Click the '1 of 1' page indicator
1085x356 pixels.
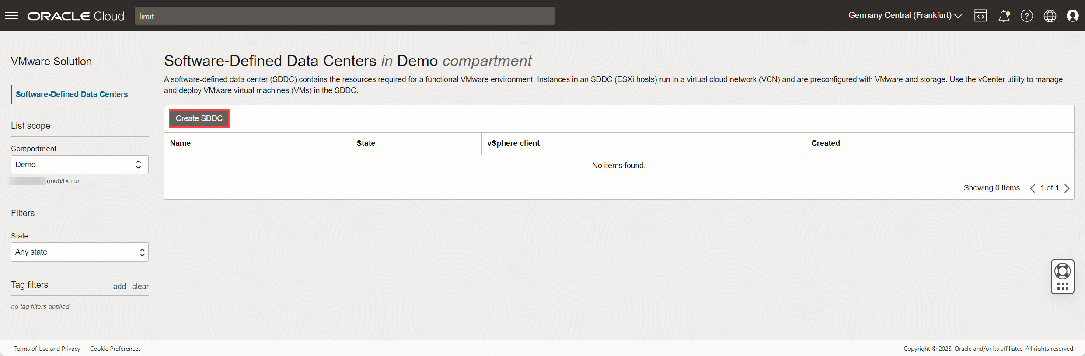pyautogui.click(x=1050, y=188)
